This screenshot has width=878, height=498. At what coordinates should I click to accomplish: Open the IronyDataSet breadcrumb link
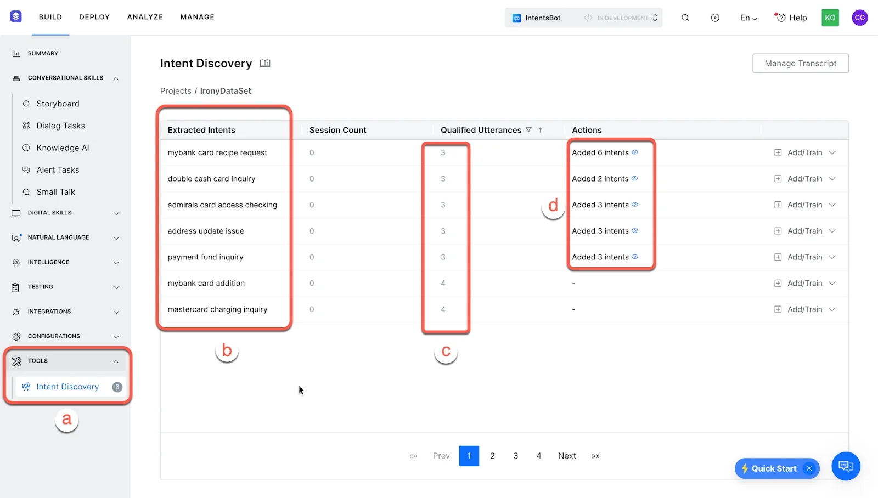[226, 90]
